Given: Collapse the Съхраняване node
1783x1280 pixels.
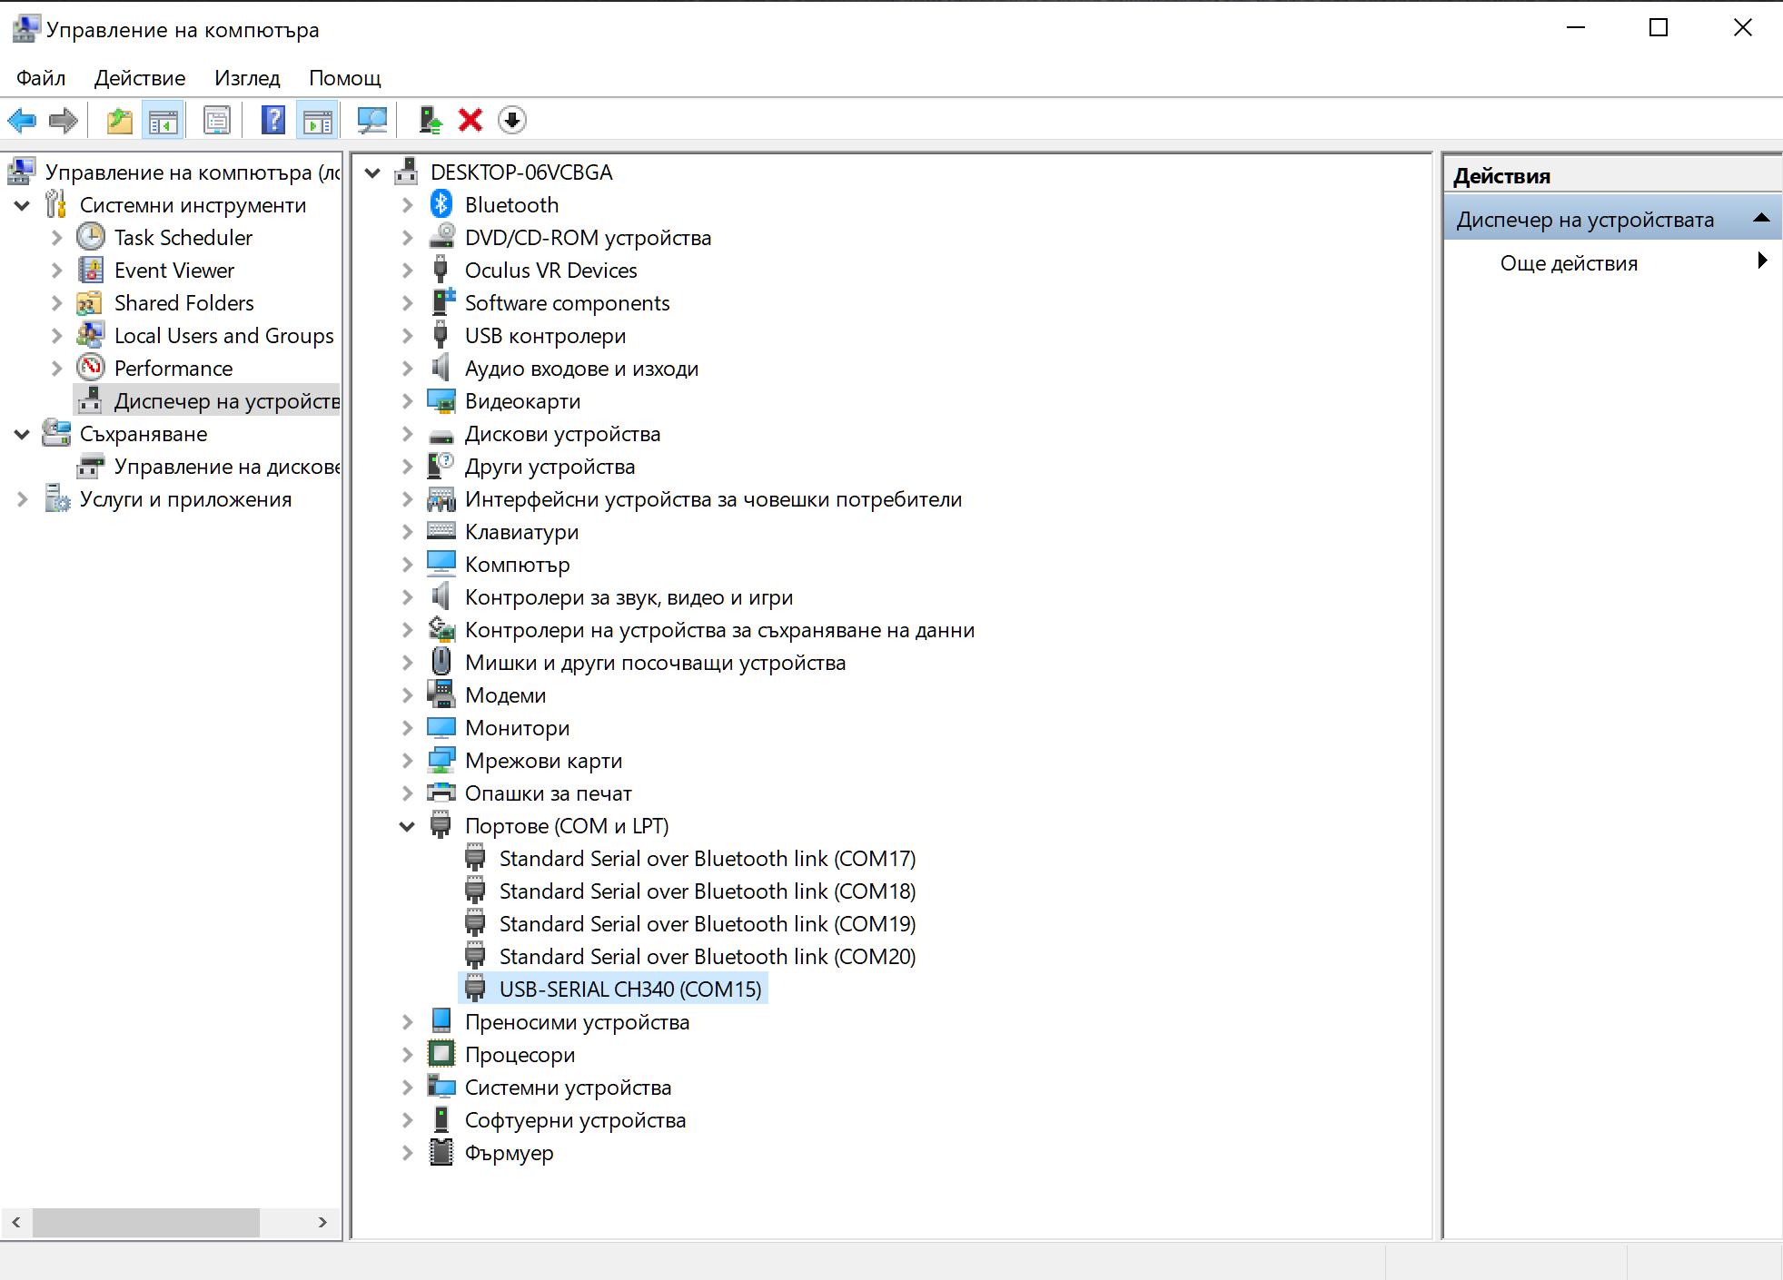Looking at the screenshot, I should click(22, 434).
